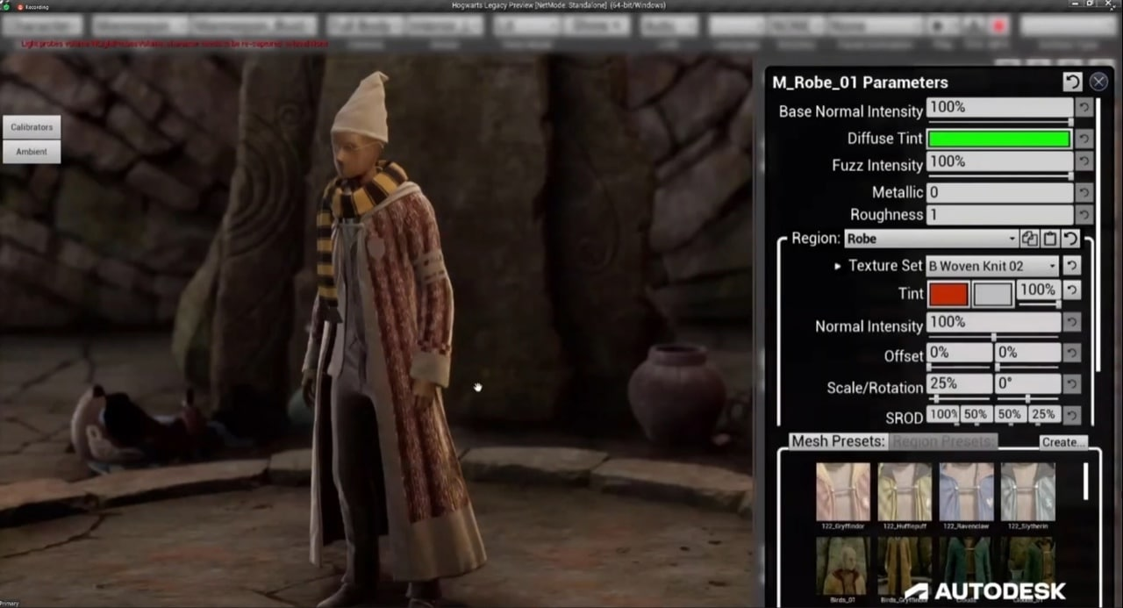Viewport: 1123px width, 608px height.
Task: Reset the Texture Set selection
Action: [1071, 265]
